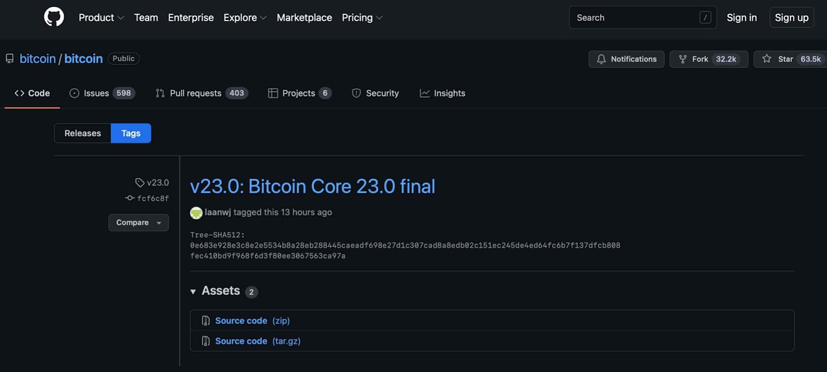827x372 pixels.
Task: Click the Sign in link
Action: (742, 18)
